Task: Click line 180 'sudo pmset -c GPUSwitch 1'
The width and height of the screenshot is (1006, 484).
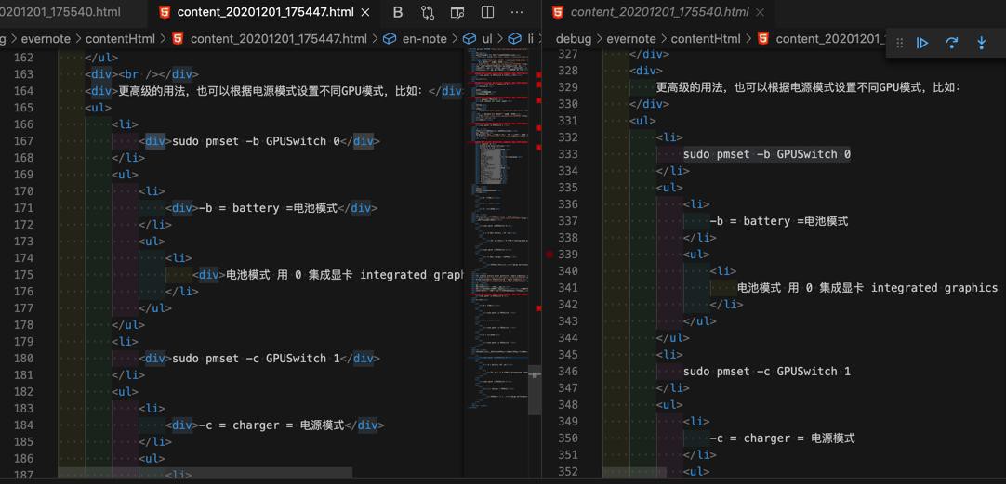Action: point(256,358)
